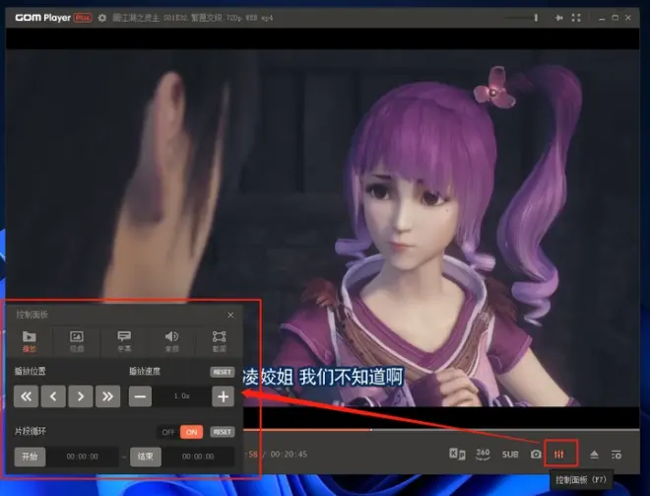Screen dimensions: 650x496
Task: Jump far backward with the double-left arrow
Action: click(27, 396)
